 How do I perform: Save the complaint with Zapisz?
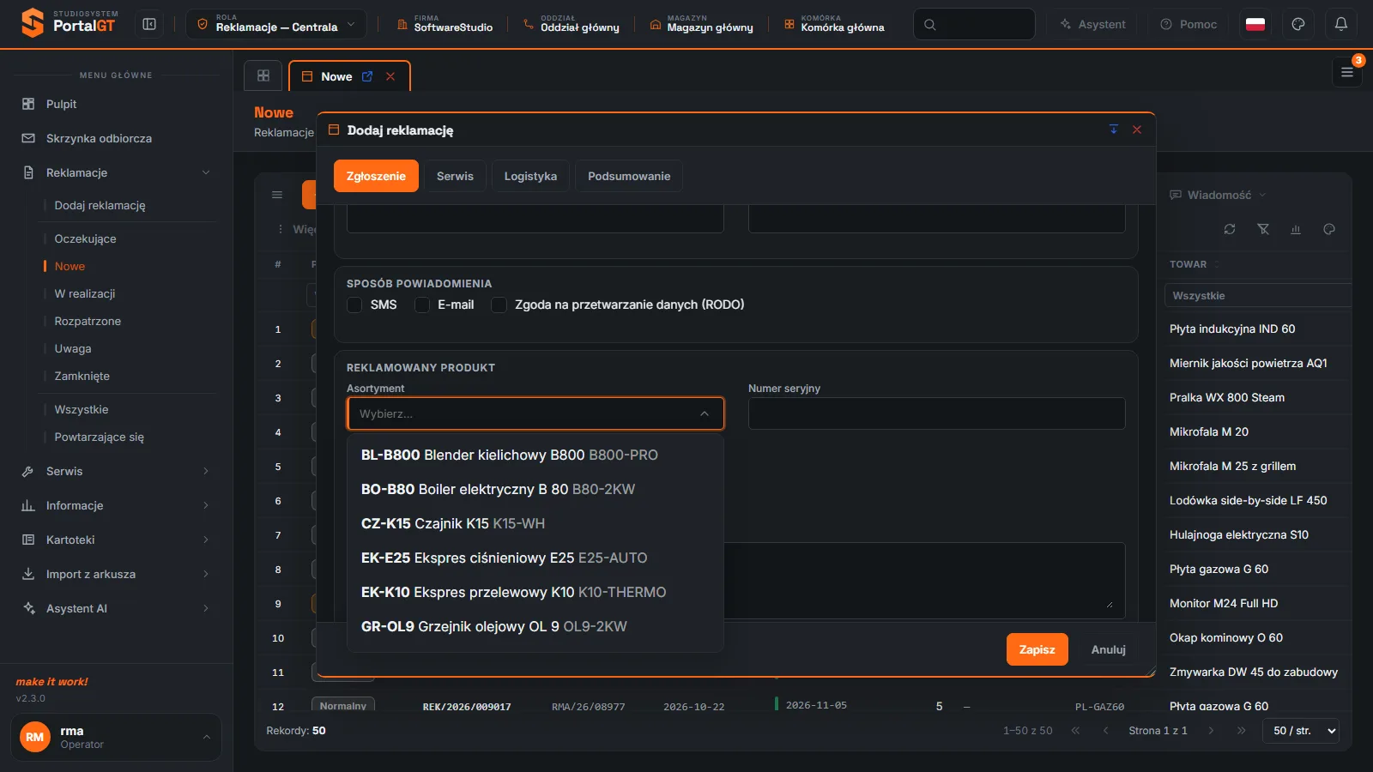1037,649
